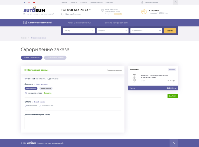Open the 'Год выпуска' year dropdown
This screenshot has height=147, width=199.
click(146, 31)
